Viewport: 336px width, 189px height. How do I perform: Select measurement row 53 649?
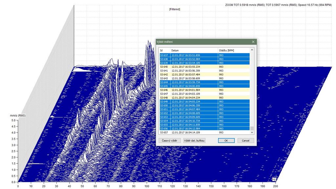click(x=205, y=102)
